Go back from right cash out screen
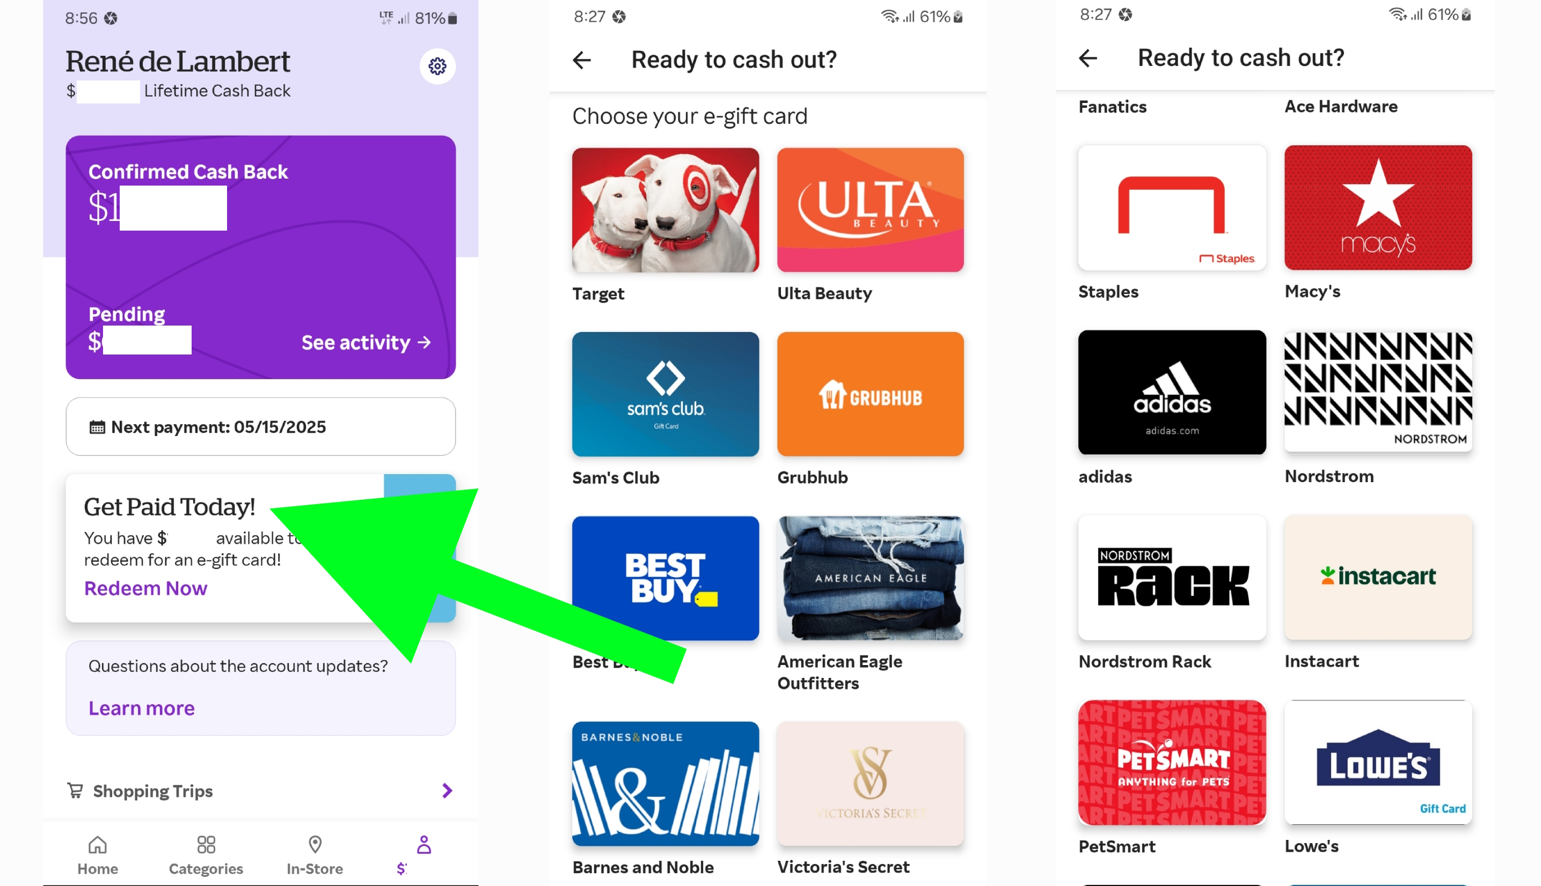 [x=1088, y=58]
